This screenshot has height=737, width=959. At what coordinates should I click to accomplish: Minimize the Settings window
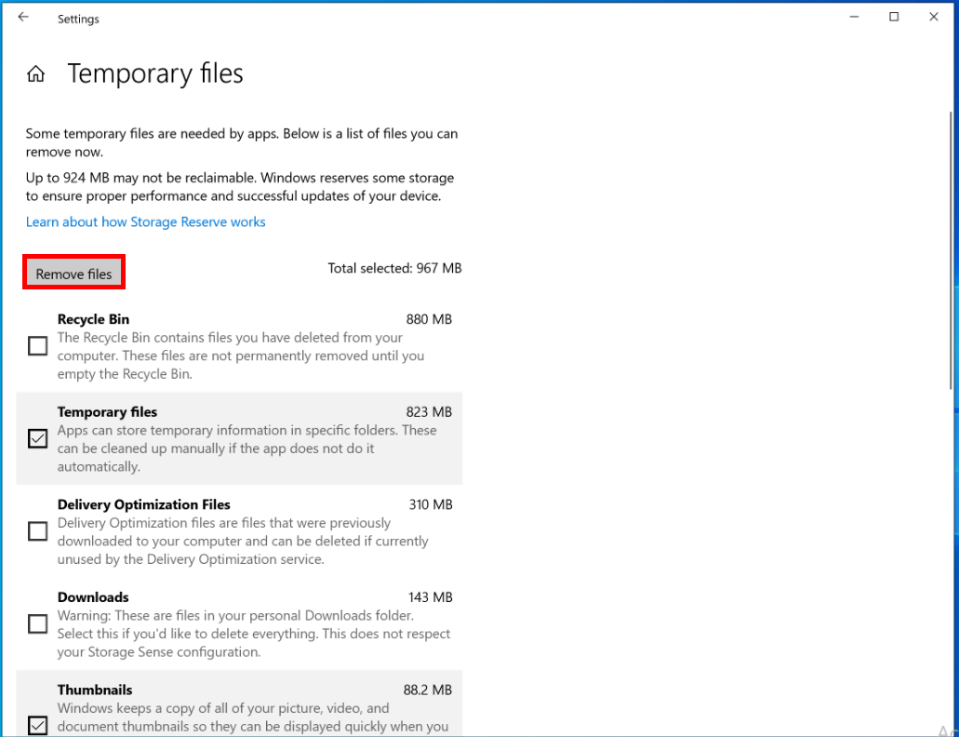[x=853, y=18]
